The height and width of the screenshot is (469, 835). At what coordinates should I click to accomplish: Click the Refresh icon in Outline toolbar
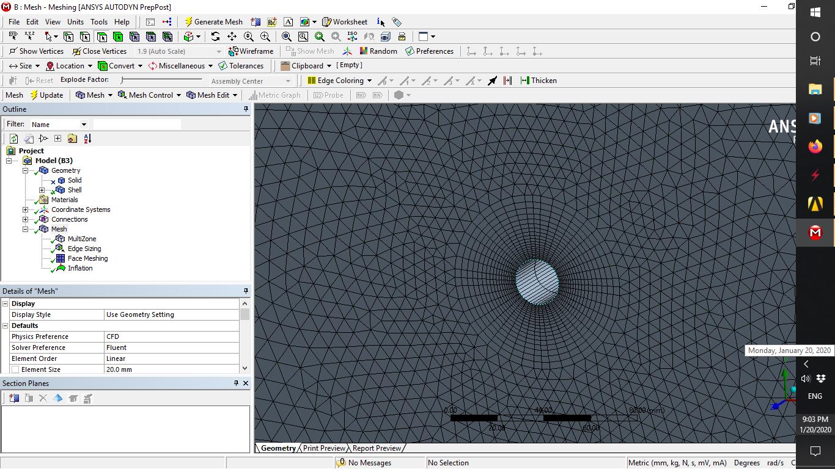(x=13, y=139)
